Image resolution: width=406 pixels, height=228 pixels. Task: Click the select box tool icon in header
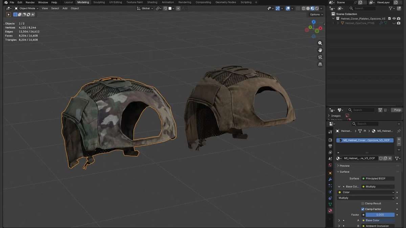(9, 15)
